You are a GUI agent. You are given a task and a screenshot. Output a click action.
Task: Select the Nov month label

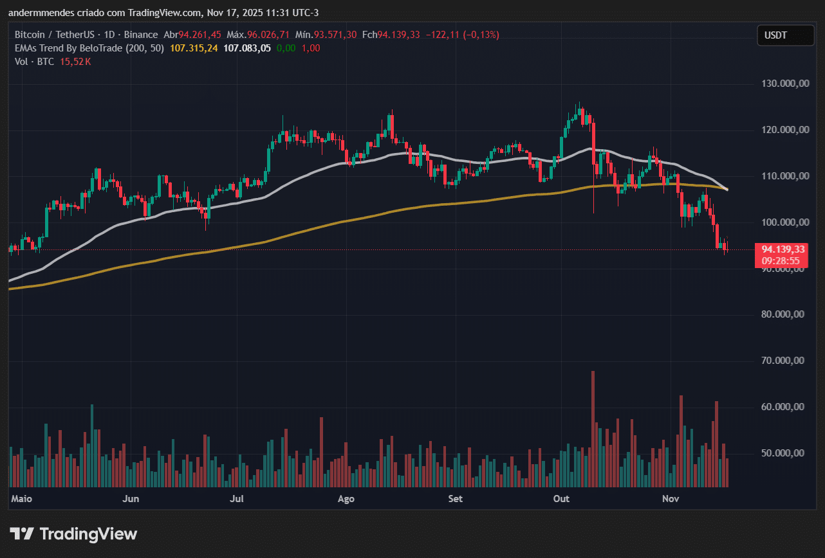(x=670, y=499)
